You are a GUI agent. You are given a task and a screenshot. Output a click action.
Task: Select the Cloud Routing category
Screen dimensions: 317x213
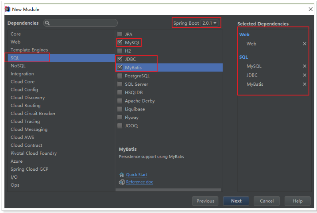pyautogui.click(x=61, y=105)
